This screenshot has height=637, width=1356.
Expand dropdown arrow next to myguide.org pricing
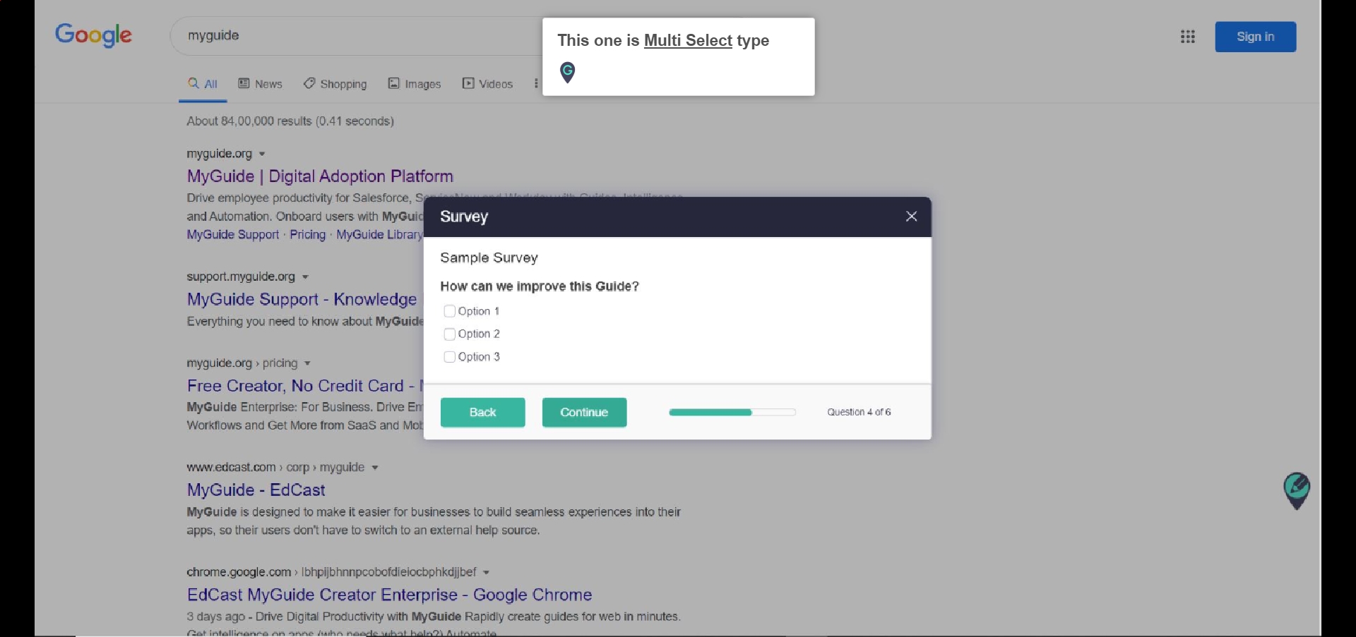(x=307, y=363)
